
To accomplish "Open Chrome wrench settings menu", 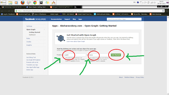I will pyautogui.click(x=167, y=11).
